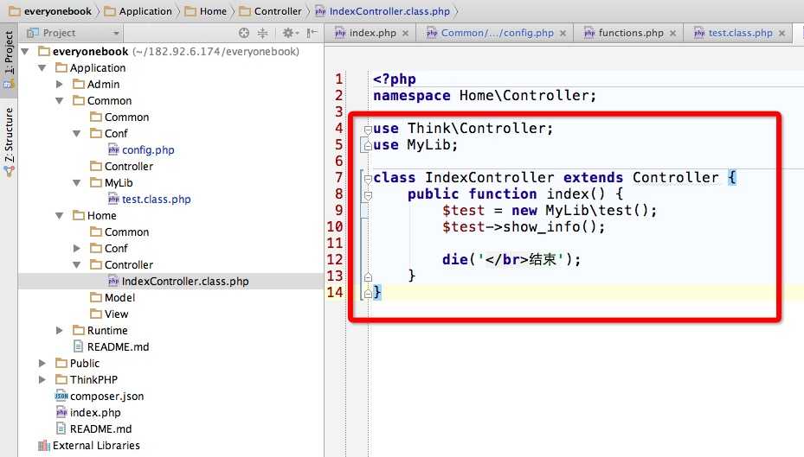Click the collapse all icon in Project panel

(262, 33)
